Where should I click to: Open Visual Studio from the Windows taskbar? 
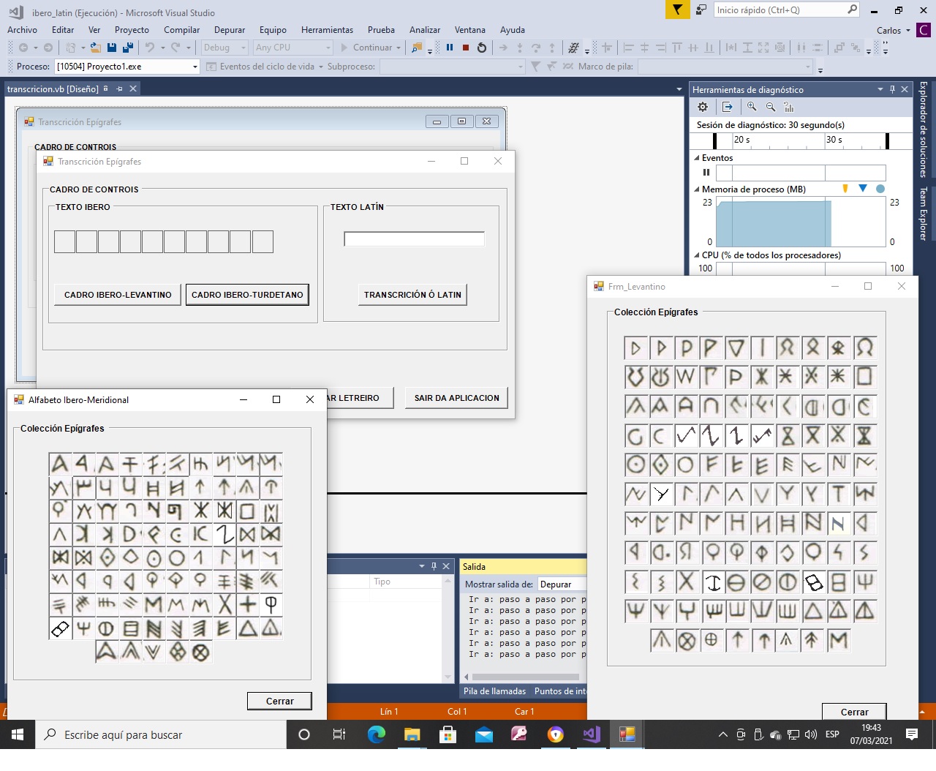click(592, 734)
